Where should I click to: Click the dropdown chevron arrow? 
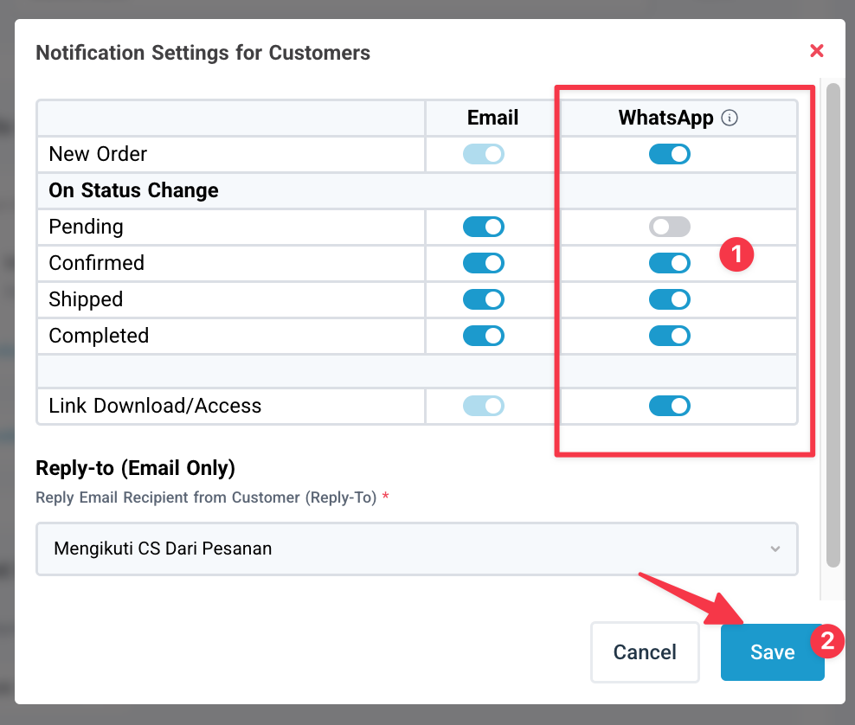click(775, 549)
